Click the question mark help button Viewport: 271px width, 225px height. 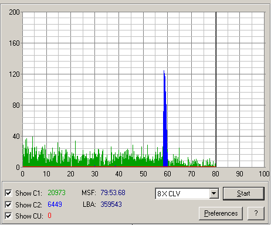coord(256,213)
